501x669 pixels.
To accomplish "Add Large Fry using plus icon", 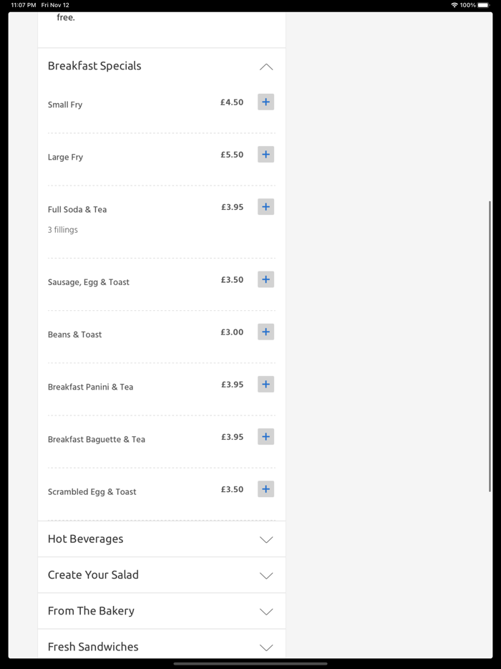I will tap(266, 155).
